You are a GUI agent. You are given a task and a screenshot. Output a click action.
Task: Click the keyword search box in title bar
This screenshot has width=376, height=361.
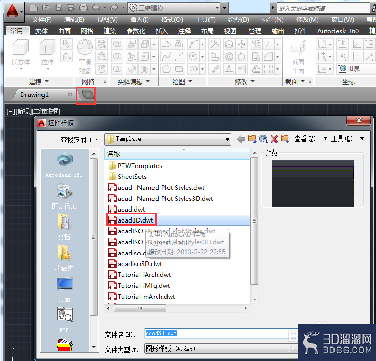tap(324, 9)
